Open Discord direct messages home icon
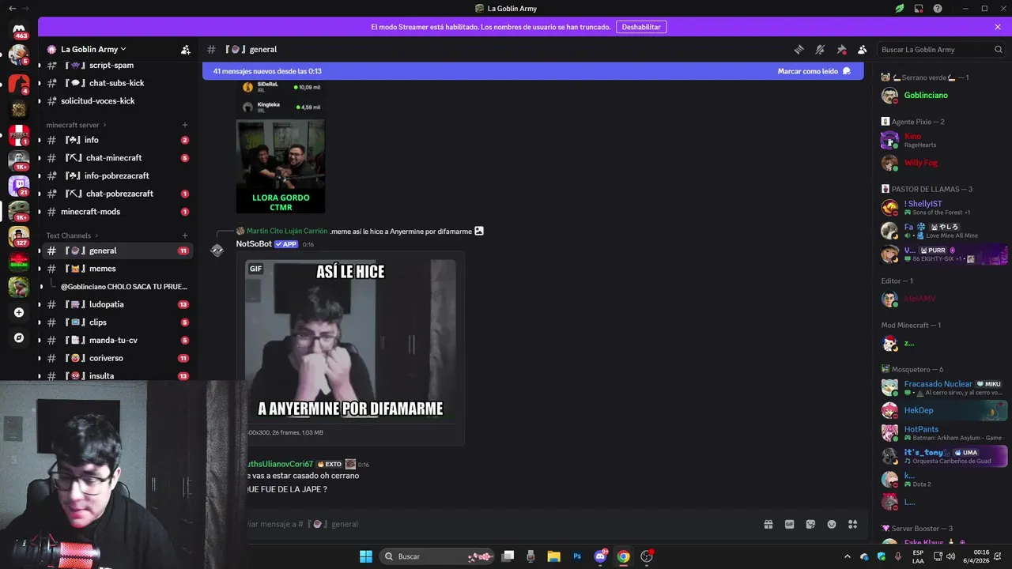Viewport: 1012px width, 569px height. [x=19, y=29]
